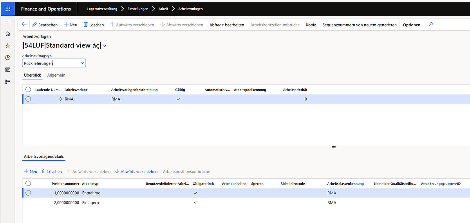
Task: Click Entnahme Arbeitstyp cell
Action: (90, 193)
